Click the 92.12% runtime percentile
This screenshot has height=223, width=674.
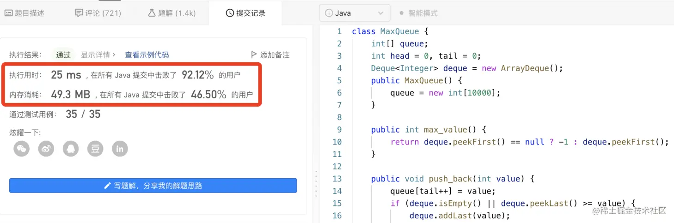[198, 75]
